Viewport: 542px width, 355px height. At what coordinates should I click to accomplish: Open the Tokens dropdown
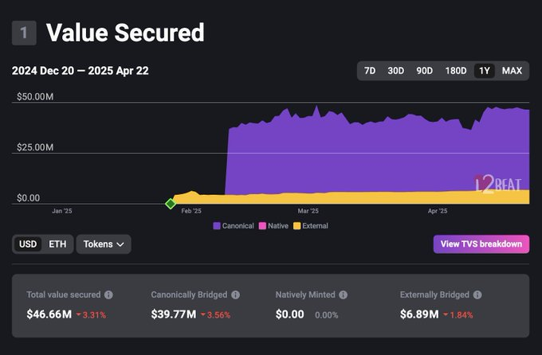104,244
